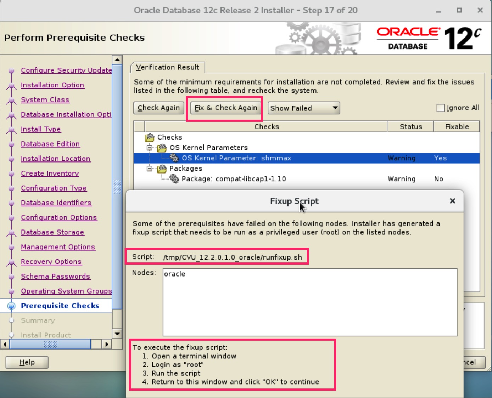Open the Management Options step
492x398 pixels.
[x=58, y=247]
